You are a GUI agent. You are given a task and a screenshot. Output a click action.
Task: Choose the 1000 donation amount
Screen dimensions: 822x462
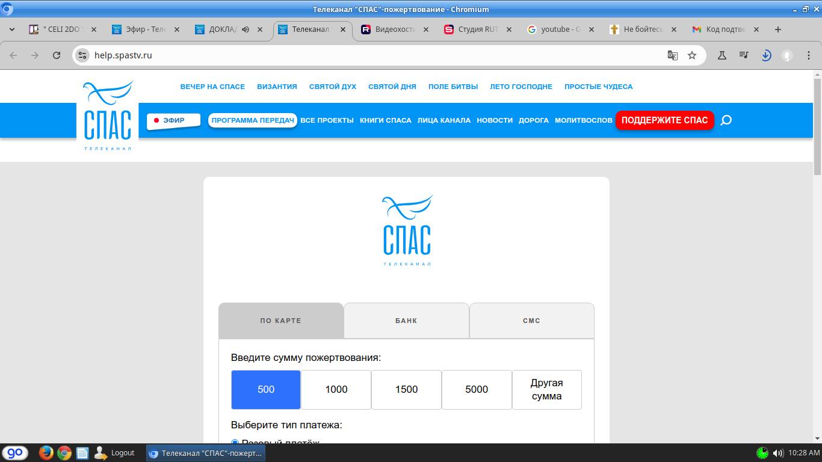336,390
